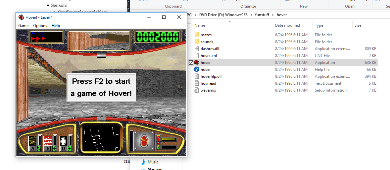Click the cloak pickup icon
390x170 pixels.
63,140
